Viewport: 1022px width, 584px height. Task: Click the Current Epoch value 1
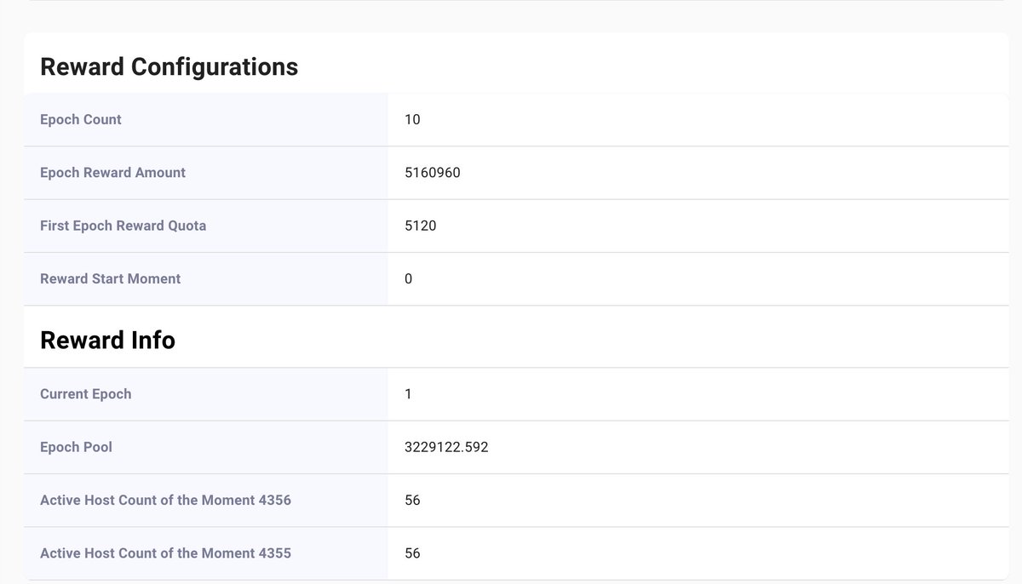(x=407, y=393)
